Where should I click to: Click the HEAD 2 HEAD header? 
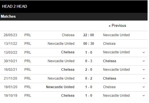tap(15, 6)
